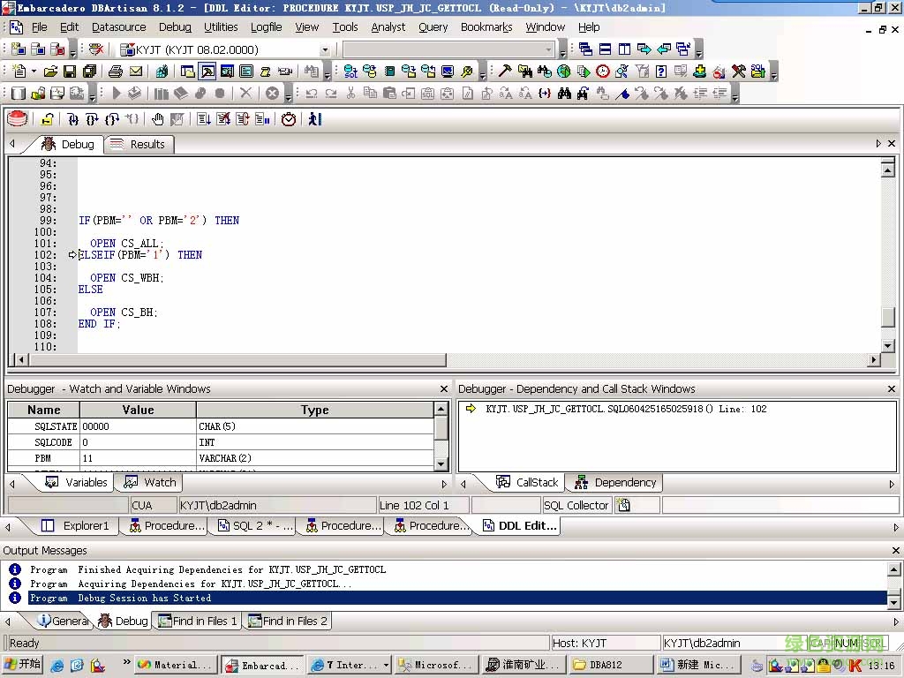
Task: Click the Step Over debug icon
Action: [x=94, y=118]
